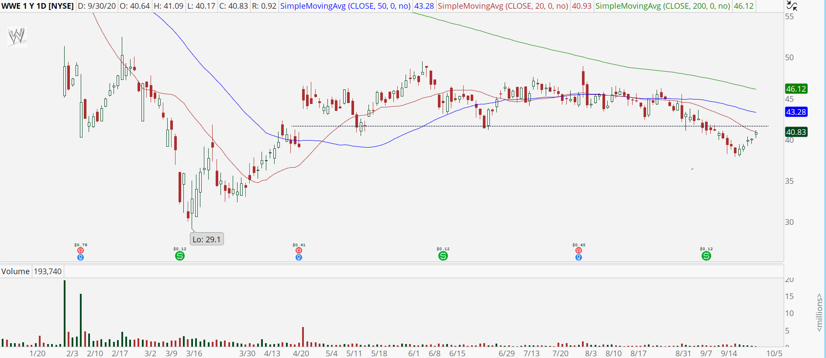Click the 3/30 date on the time axis
The width and height of the screenshot is (826, 358).
click(x=247, y=353)
